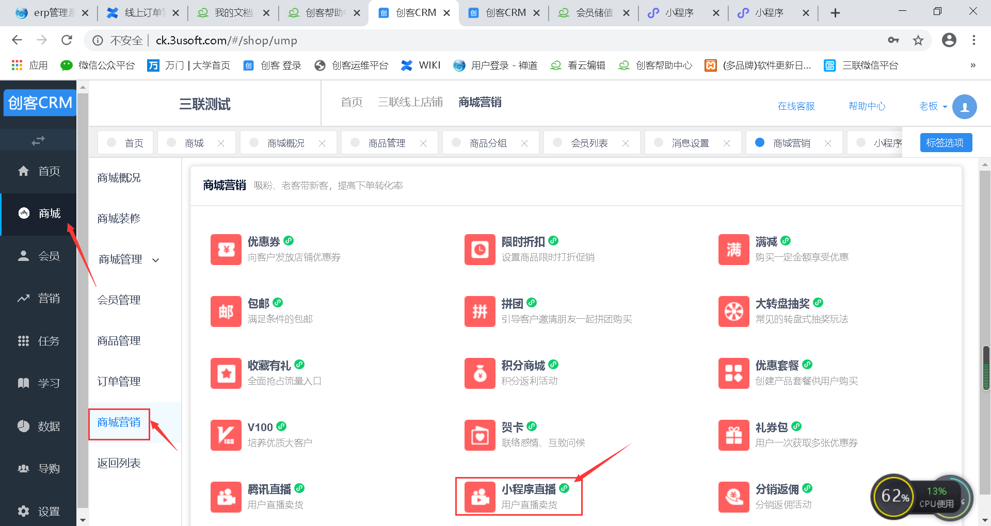The image size is (991, 526).
Task: Select the 首页 tab radio dot
Action: pos(111,142)
